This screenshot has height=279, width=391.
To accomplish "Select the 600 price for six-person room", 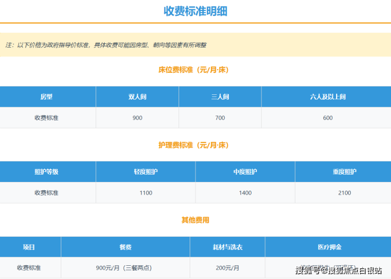I will (x=328, y=118).
